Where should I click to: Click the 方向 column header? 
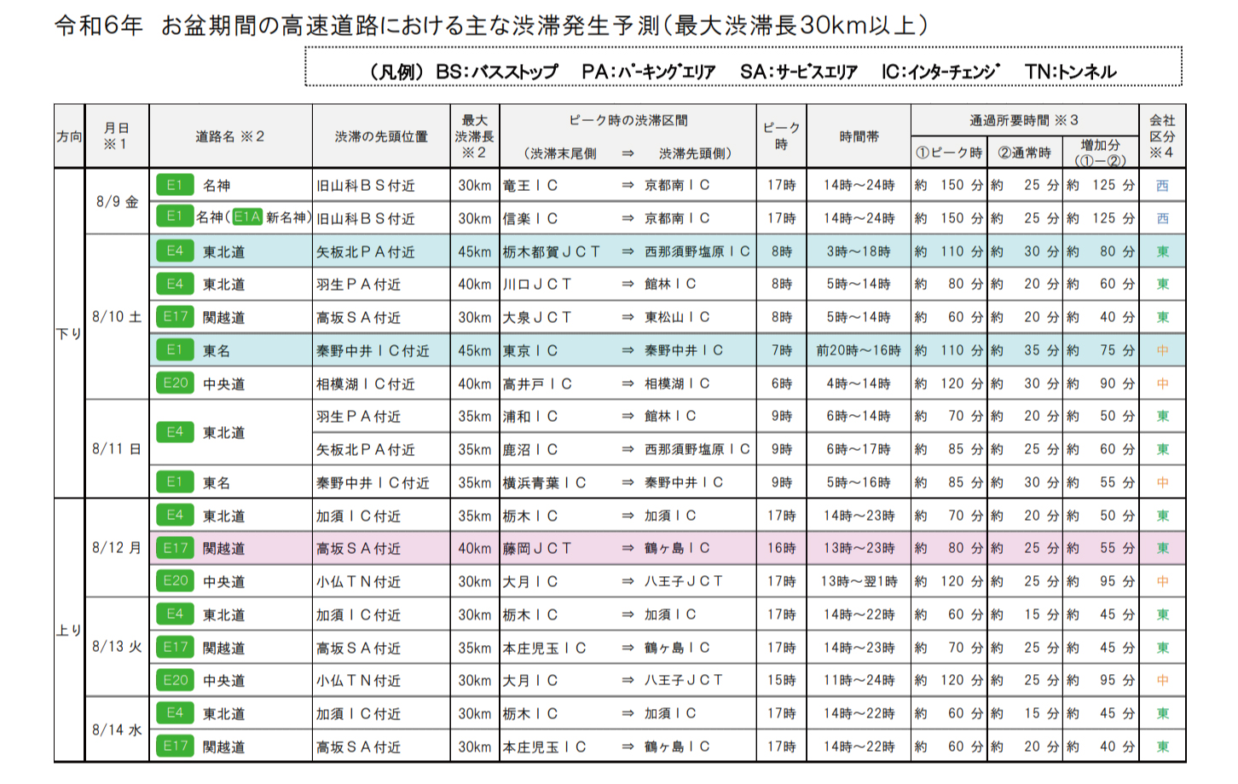(x=69, y=136)
